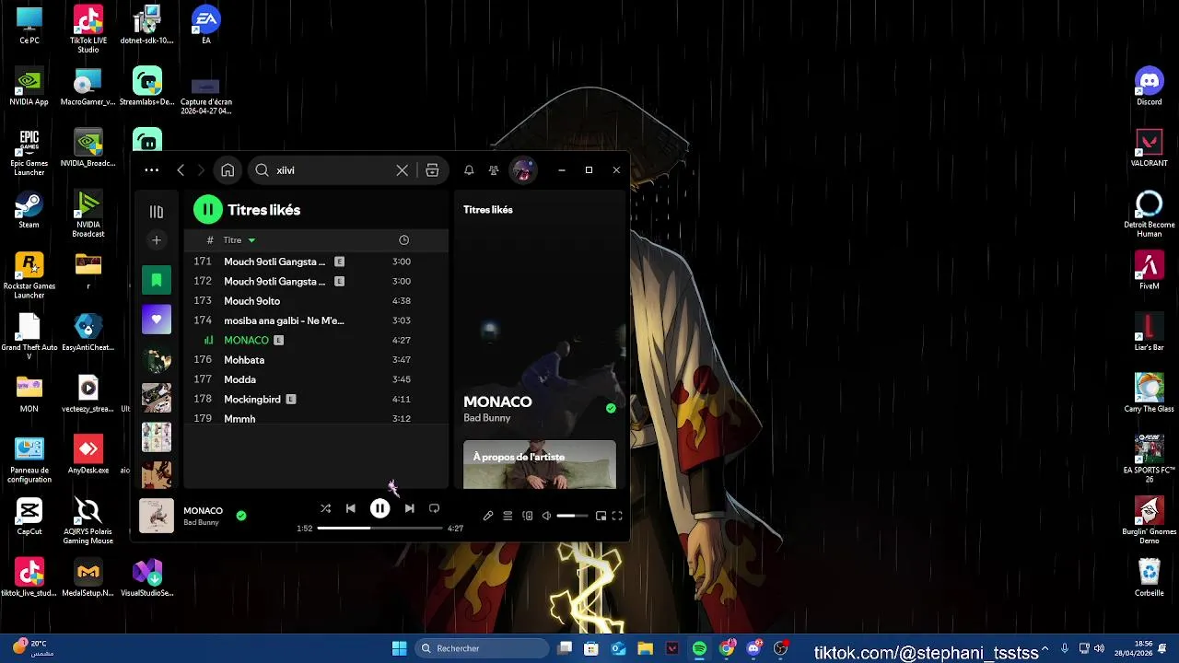Open the Friend Activity icon

(x=494, y=170)
